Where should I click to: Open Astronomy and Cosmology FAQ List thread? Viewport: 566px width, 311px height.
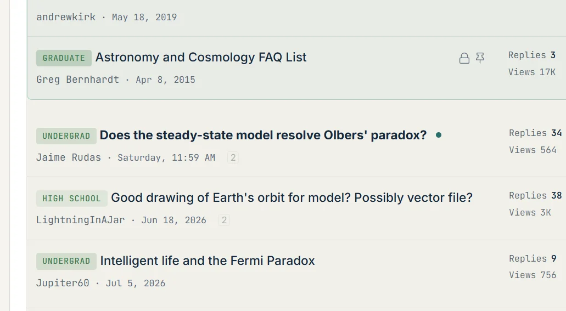[201, 58]
